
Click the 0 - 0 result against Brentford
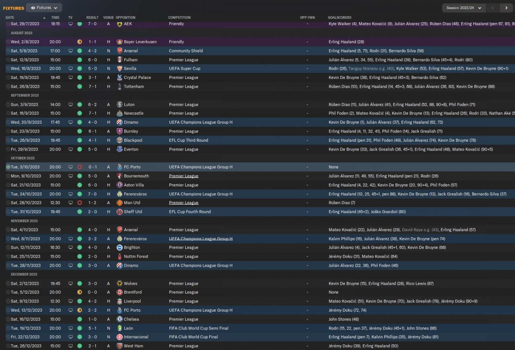(92, 292)
